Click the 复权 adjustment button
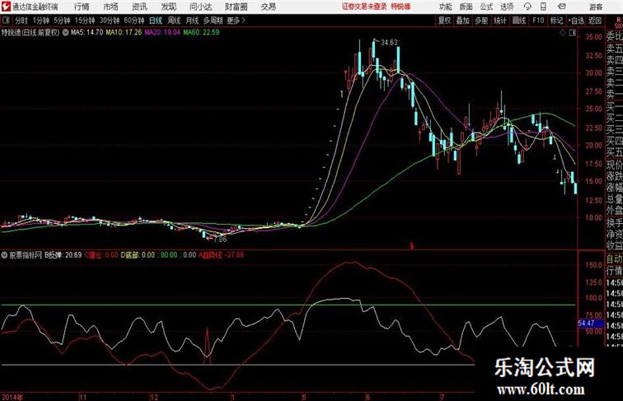Viewport: 623px width, 401px height. [444, 20]
